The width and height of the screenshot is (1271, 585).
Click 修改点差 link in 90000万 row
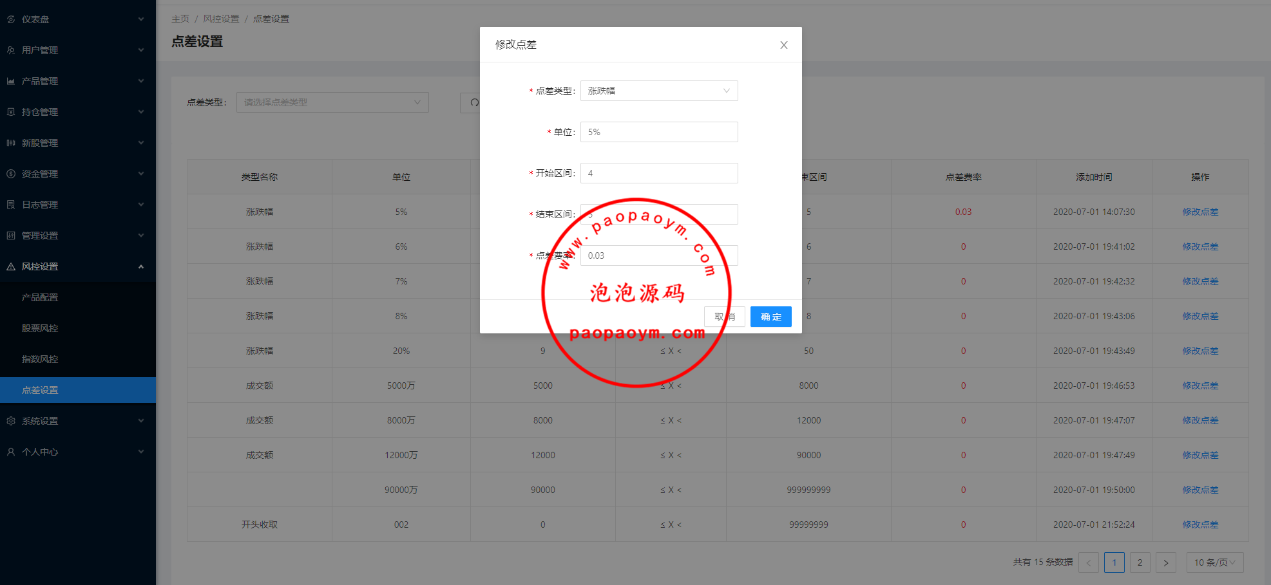(x=1200, y=490)
